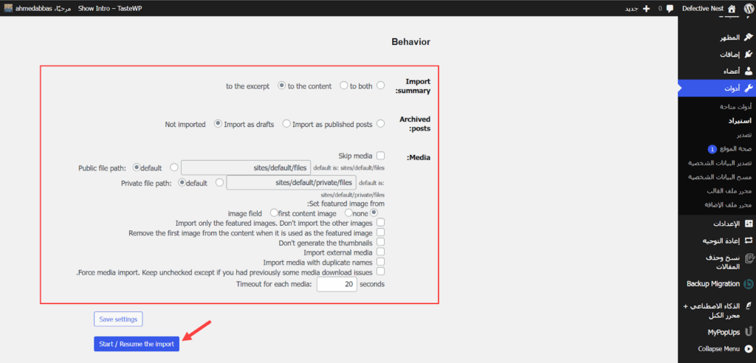
Task: Click the MyPopUps sidebar icon
Action: click(748, 332)
